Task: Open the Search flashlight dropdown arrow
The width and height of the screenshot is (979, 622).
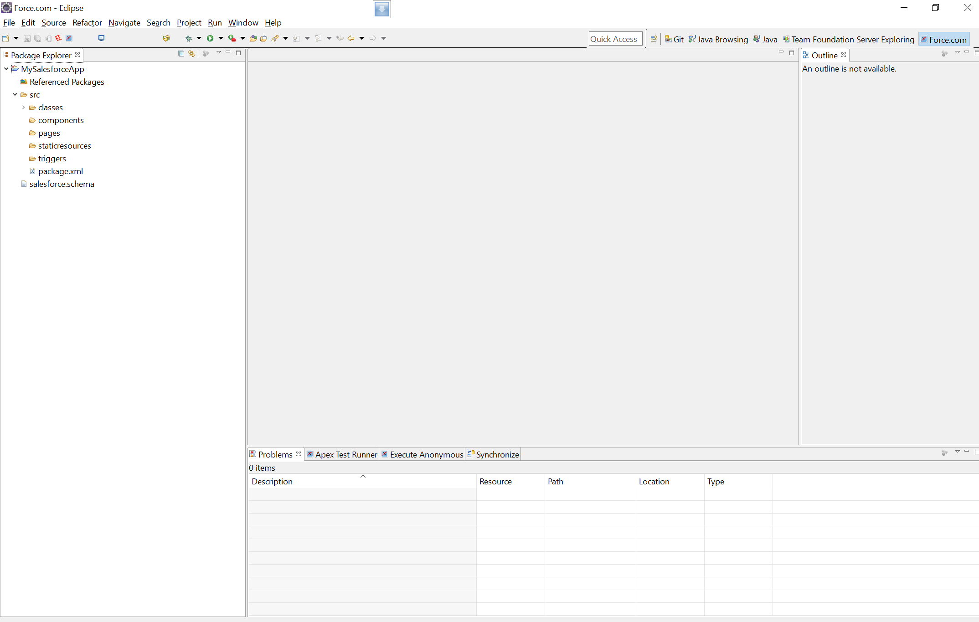Action: [x=286, y=38]
